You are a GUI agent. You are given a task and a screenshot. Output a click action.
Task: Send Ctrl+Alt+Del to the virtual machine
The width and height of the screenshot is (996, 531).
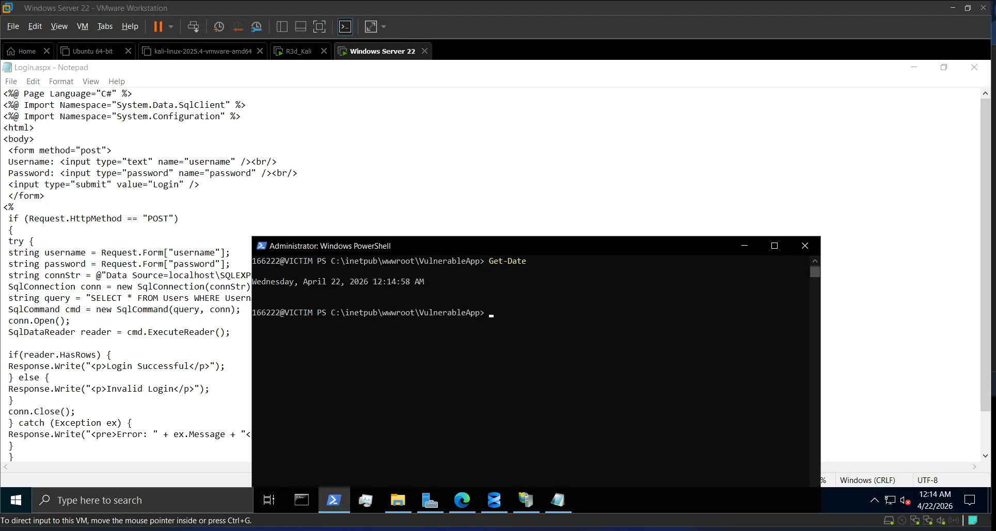click(x=194, y=26)
